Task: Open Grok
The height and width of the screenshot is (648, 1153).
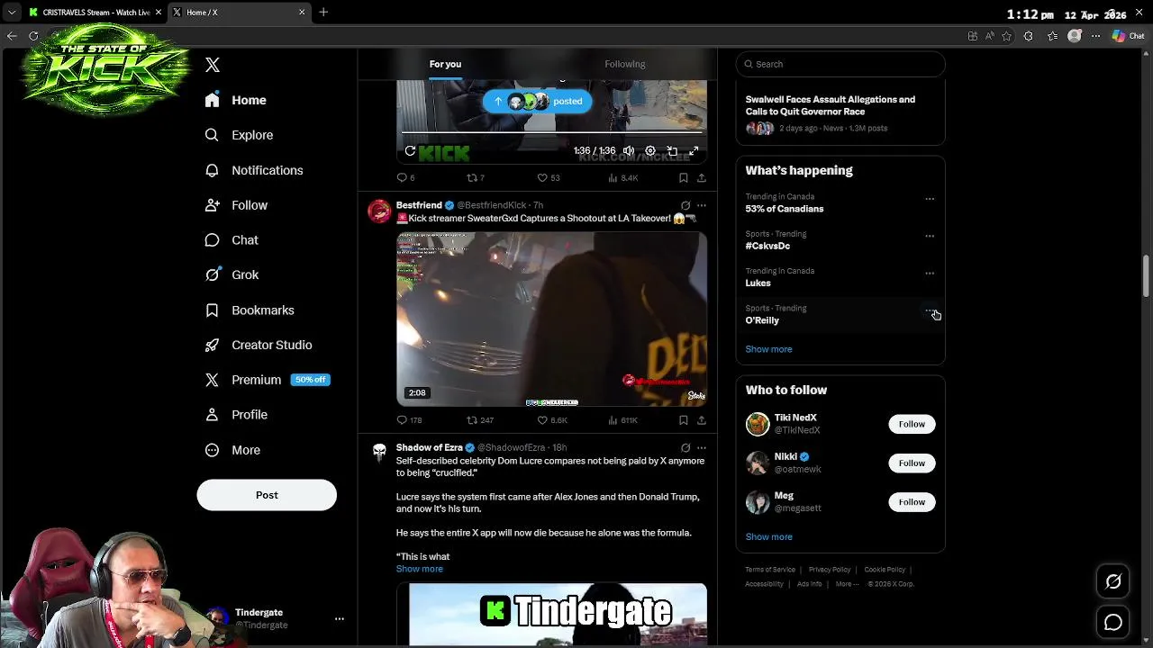Action: coord(232,274)
